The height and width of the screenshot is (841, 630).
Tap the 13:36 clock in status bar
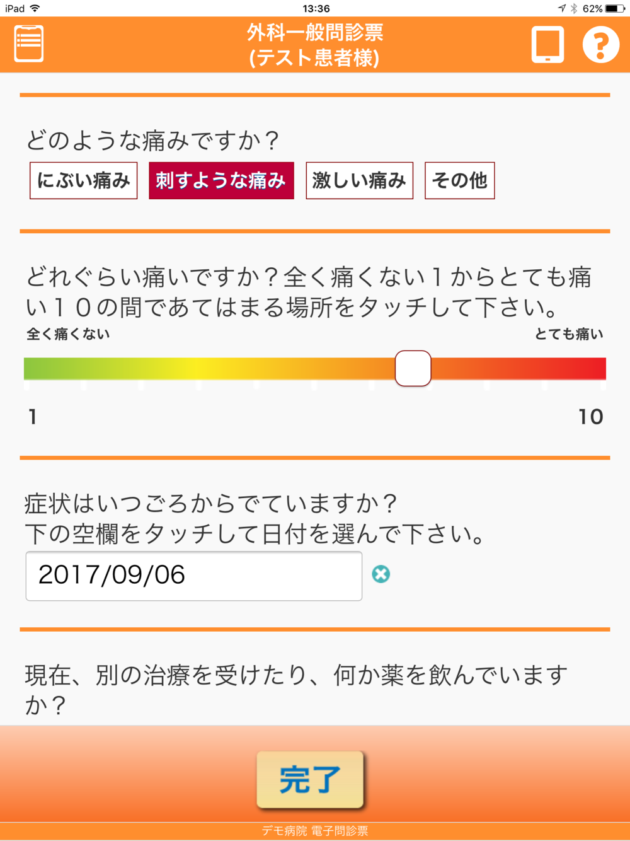click(316, 8)
